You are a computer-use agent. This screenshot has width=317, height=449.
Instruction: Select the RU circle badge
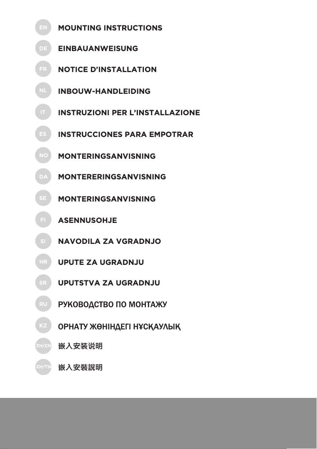(x=43, y=304)
